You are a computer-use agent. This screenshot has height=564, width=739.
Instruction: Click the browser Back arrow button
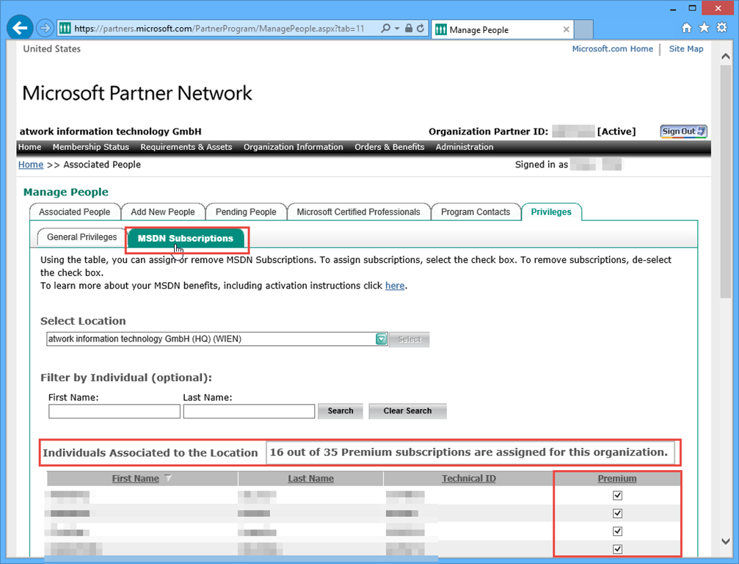tap(20, 29)
